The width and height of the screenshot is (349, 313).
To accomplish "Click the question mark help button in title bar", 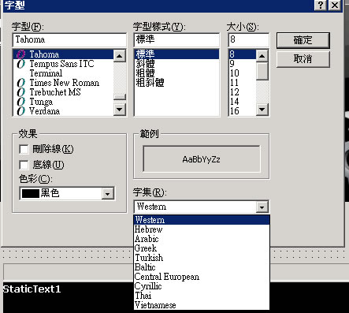I will pyautogui.click(x=321, y=6).
